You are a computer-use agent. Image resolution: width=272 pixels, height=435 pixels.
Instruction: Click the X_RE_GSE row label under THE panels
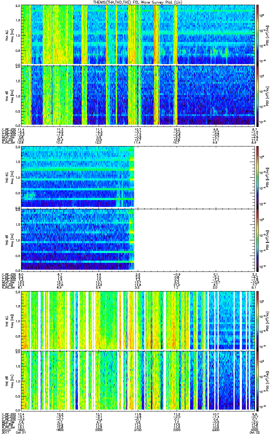point(9,414)
